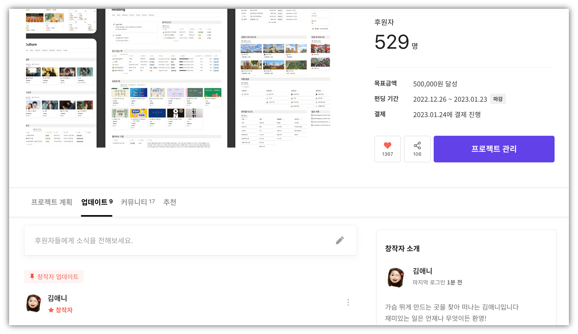The width and height of the screenshot is (578, 334).
Task: Click the 김애니 author name in update post
Action: click(x=57, y=298)
